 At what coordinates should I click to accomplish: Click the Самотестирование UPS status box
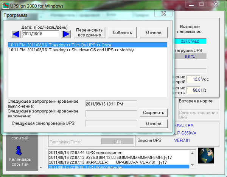[199, 115]
